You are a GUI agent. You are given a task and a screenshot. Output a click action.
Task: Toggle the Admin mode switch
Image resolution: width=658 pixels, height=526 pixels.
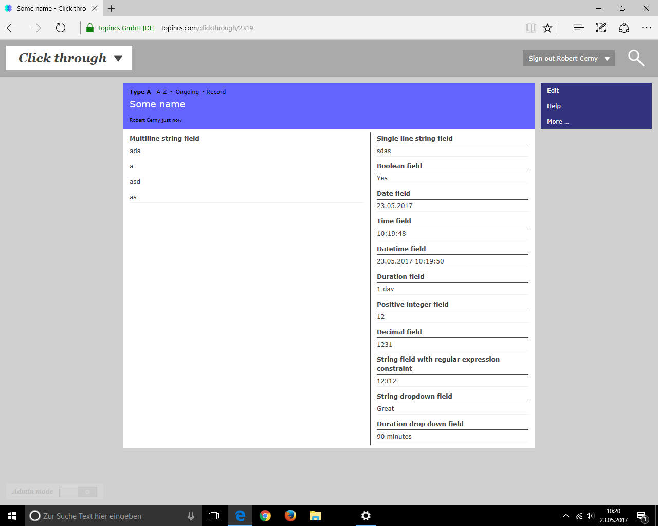[x=78, y=492]
